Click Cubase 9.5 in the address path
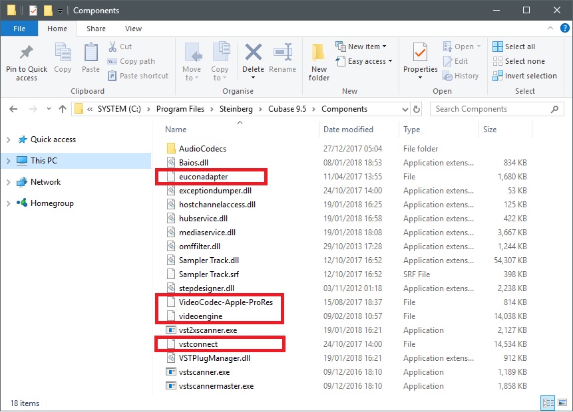The width and height of the screenshot is (573, 412). (287, 109)
